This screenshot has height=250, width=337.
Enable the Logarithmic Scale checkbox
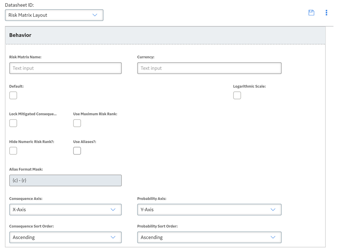[x=237, y=95]
